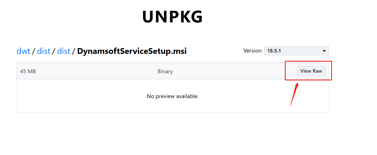Click the Binary file type label
The height and width of the screenshot is (155, 377).
point(165,71)
